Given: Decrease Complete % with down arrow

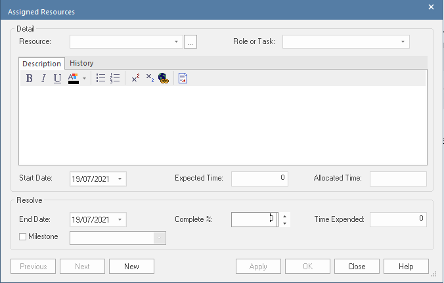Looking at the screenshot, I should [284, 223].
